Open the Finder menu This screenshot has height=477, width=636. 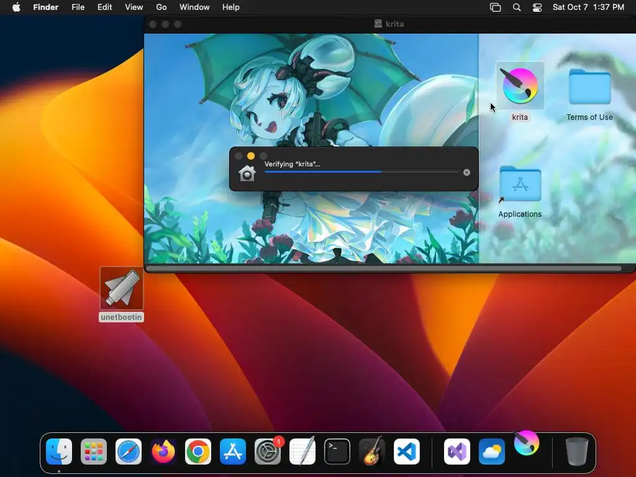[x=46, y=7]
